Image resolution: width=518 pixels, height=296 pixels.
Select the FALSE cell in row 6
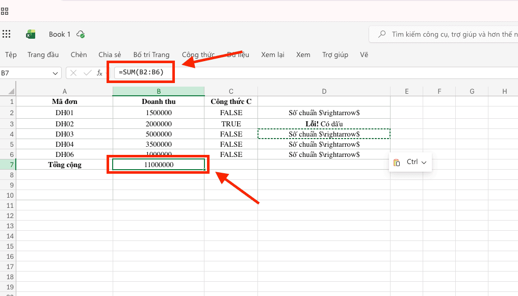[x=231, y=154]
